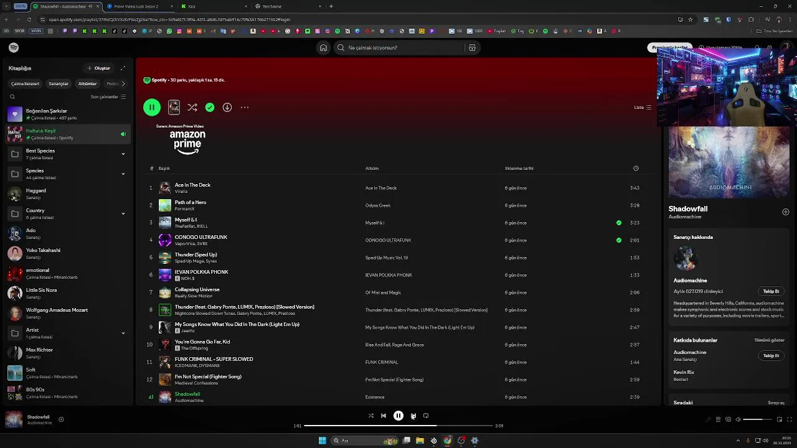Adjust the volume slider

[x=757, y=419]
